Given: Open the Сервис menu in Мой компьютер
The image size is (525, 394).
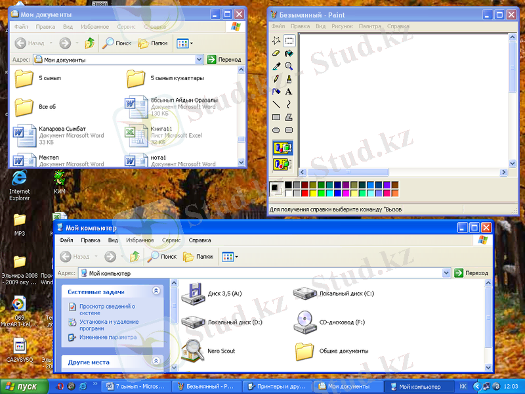Looking at the screenshot, I should point(171,240).
